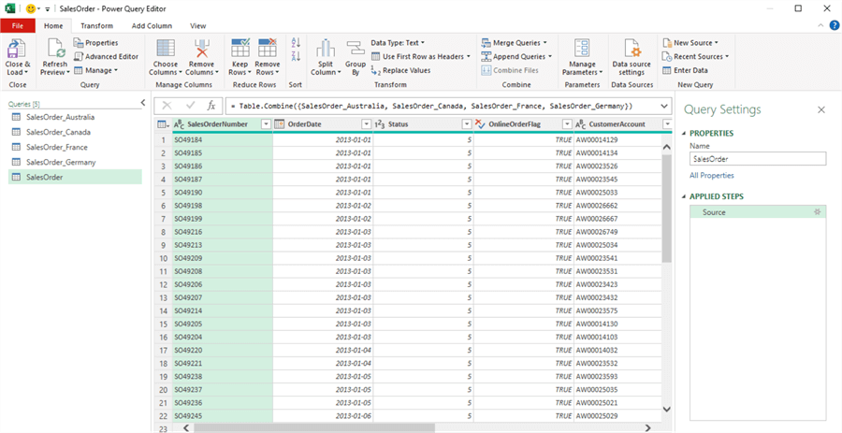Image resolution: width=842 pixels, height=433 pixels.
Task: Collapse the Queries pane
Action: click(x=143, y=102)
